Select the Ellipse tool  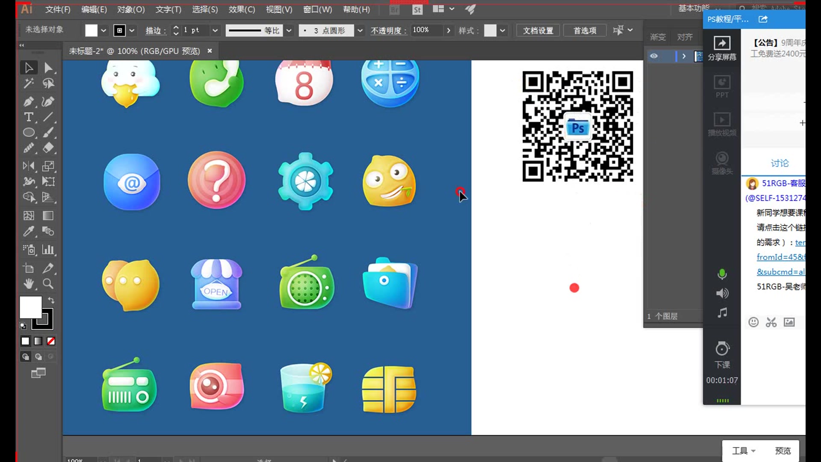[29, 132]
